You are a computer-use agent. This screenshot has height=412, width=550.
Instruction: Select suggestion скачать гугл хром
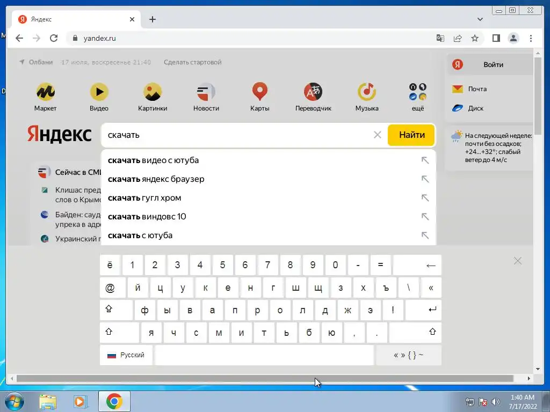coord(269,198)
